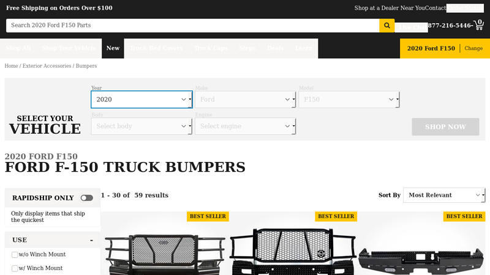The image size is (490, 275).
Task: Open the Shop All menu
Action: 18,48
